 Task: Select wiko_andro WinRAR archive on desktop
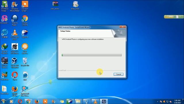pos(55,5)
